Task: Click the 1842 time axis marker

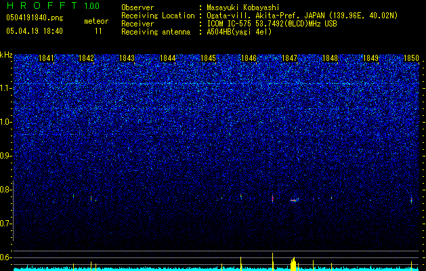Action: coord(86,58)
